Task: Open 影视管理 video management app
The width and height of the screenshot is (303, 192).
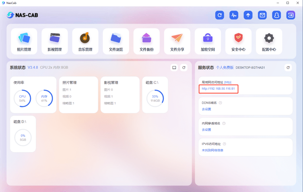Action: (x=55, y=41)
